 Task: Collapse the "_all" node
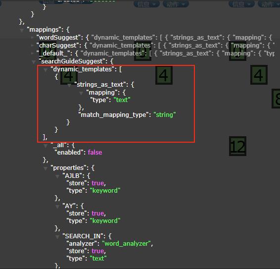click(x=46, y=146)
